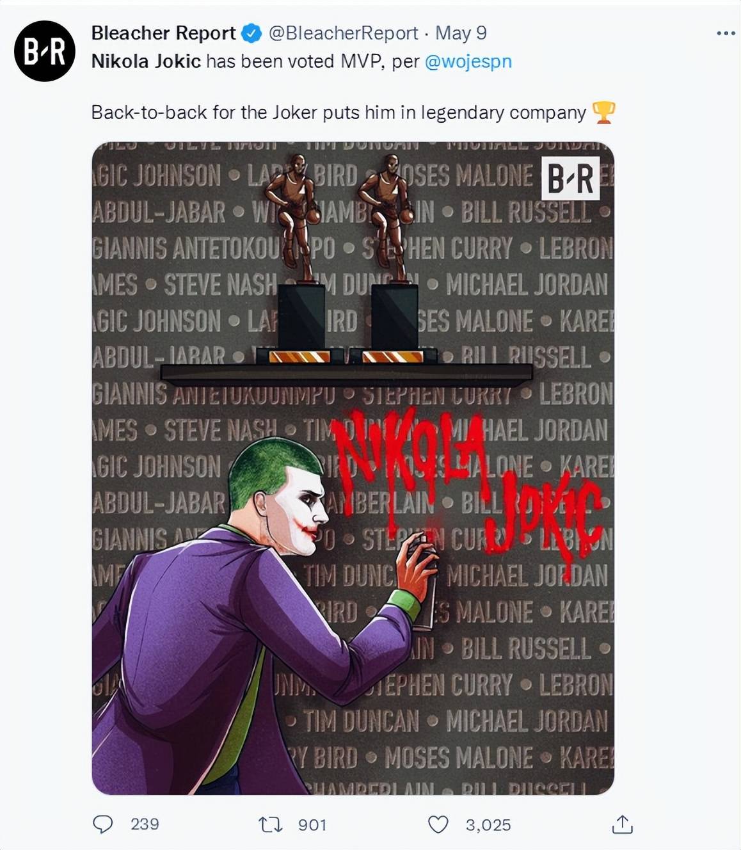Screen dimensions: 741x850
Task: Click the reply speech bubble icon
Action: point(103,824)
